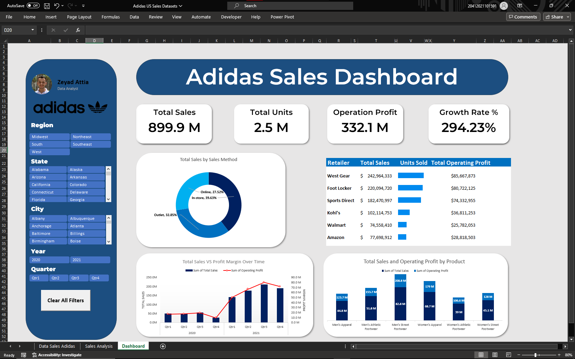Click the Normal view grid icon
Image resolution: width=575 pixels, height=359 pixels.
point(481,355)
